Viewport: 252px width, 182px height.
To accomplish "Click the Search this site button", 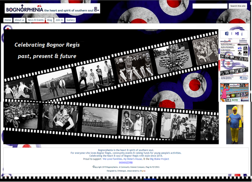I will pyautogui.click(x=238, y=6).
